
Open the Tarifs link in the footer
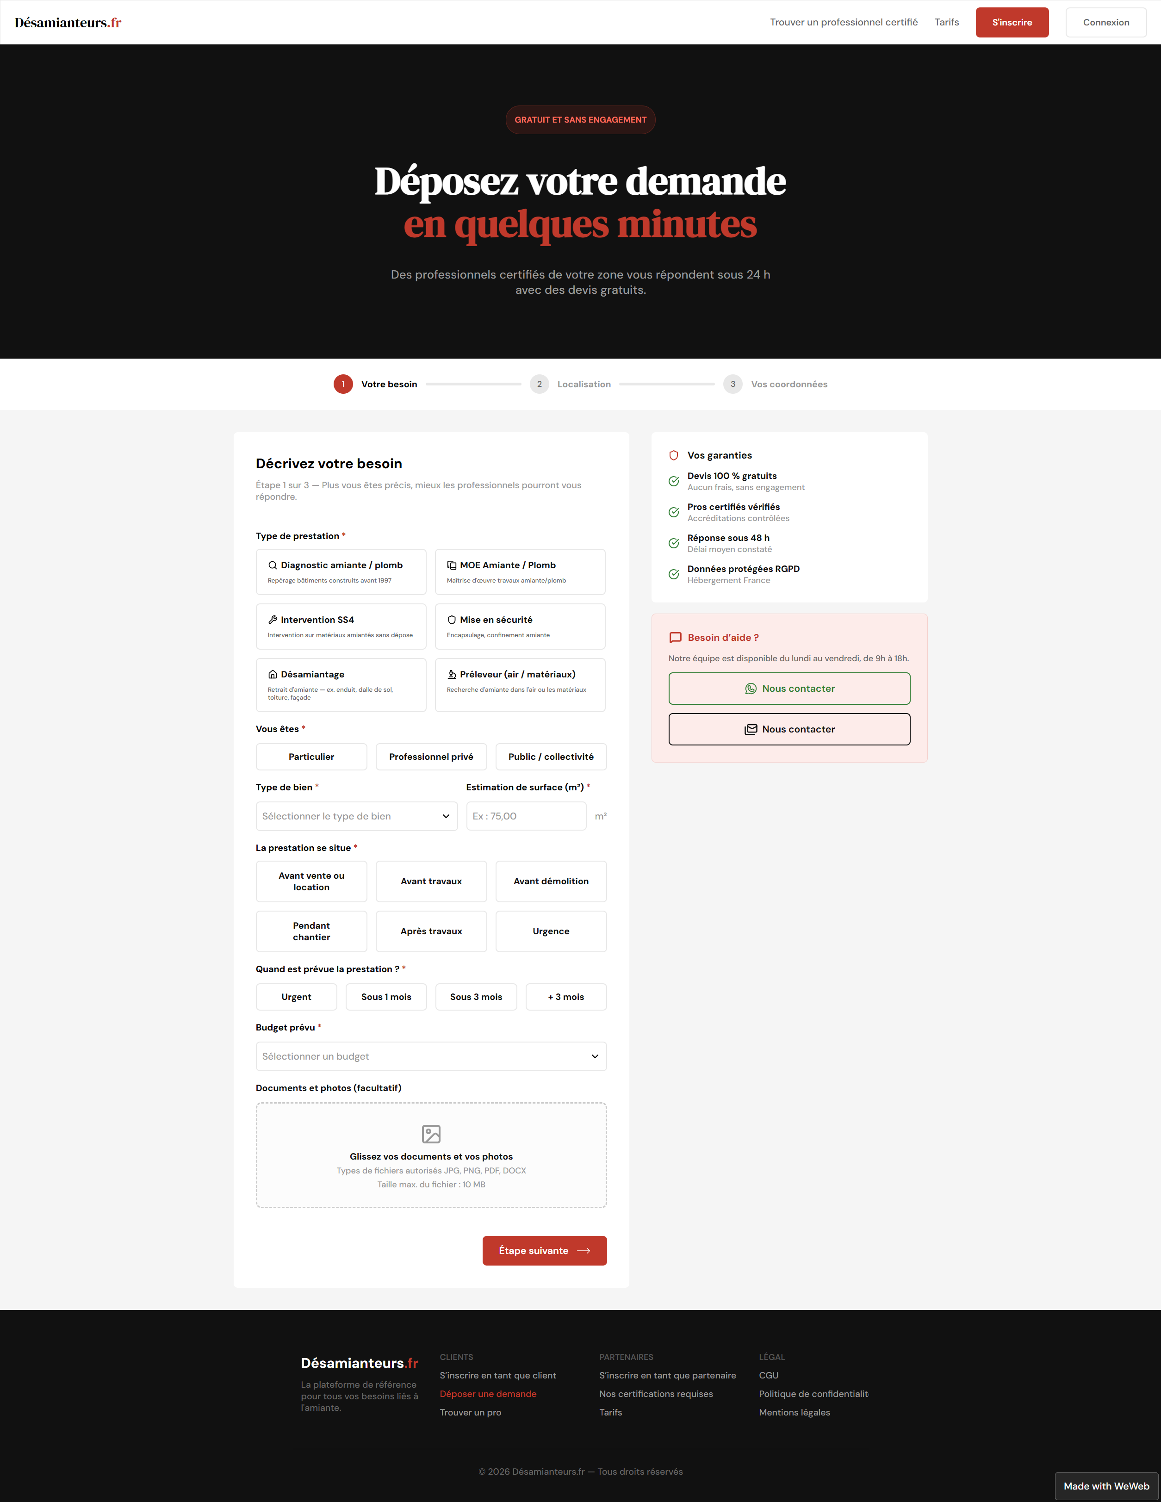611,1413
